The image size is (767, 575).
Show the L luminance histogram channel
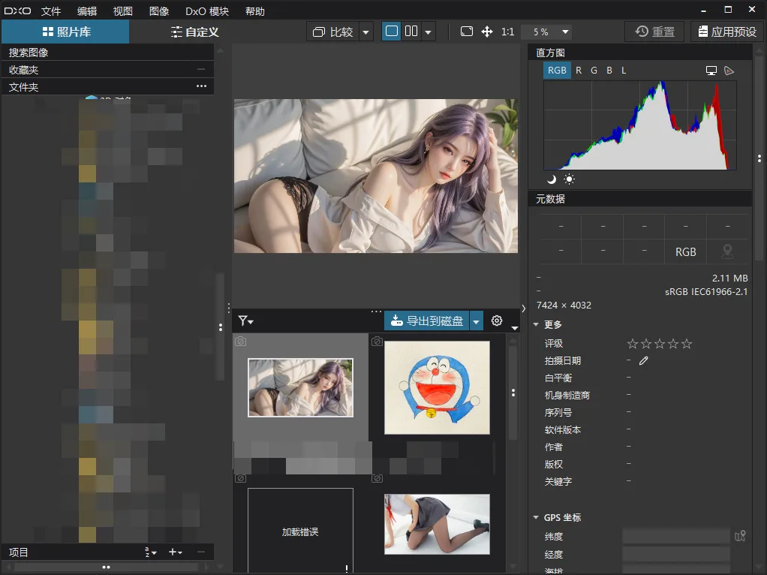click(x=624, y=71)
